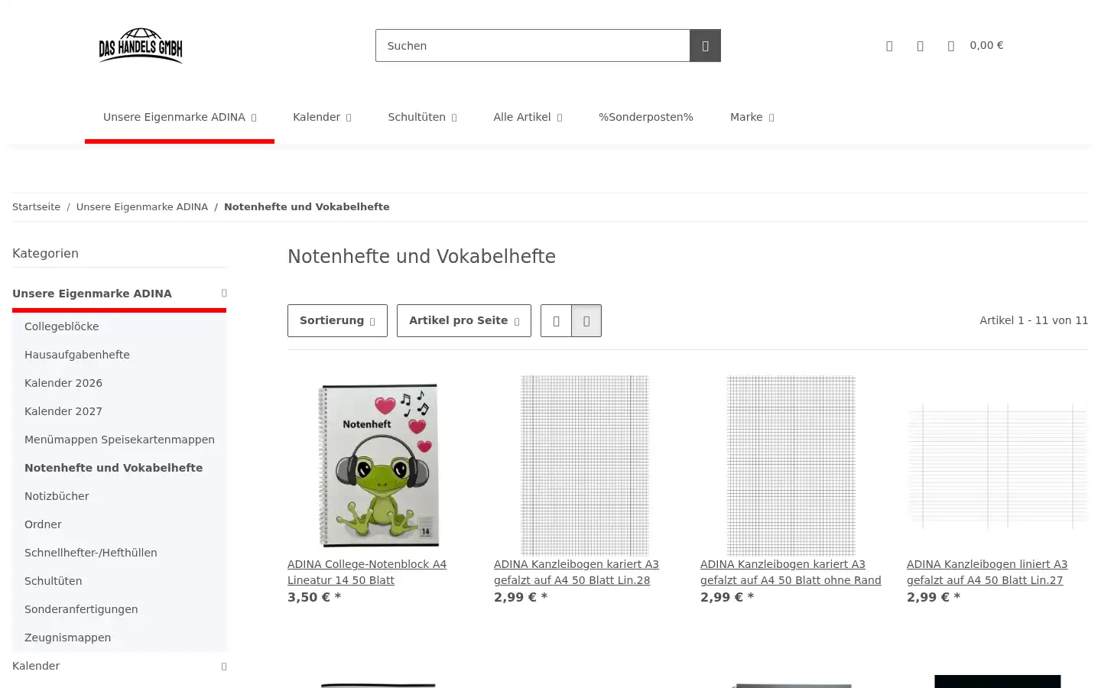1101x688 pixels.
Task: Open Menümappen Speisekartenmappen category
Action: [119, 440]
